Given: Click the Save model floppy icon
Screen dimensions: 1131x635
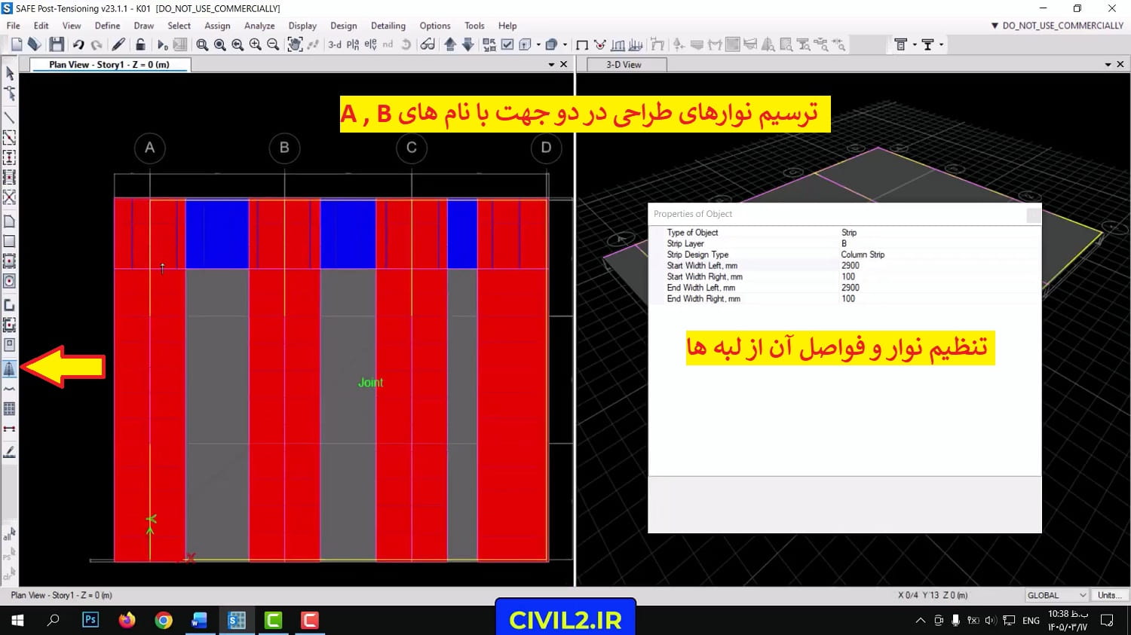Looking at the screenshot, I should point(57,44).
